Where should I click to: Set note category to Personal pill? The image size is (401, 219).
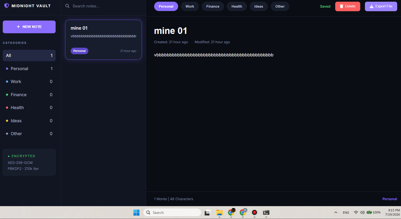[166, 6]
